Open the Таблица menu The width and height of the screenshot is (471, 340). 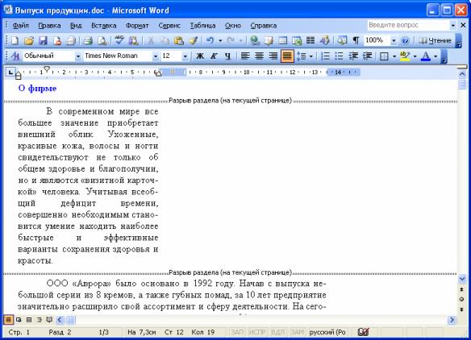[x=202, y=26]
